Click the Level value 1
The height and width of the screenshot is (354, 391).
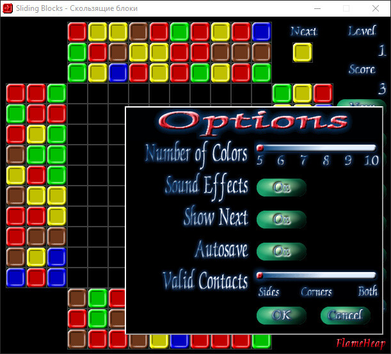382,51
